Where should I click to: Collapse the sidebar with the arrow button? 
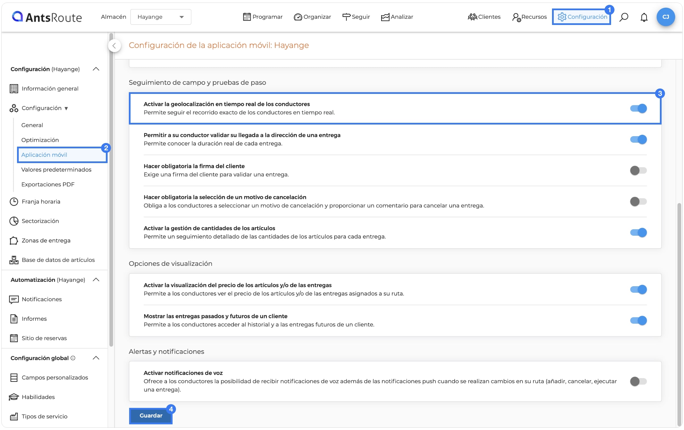coord(114,46)
